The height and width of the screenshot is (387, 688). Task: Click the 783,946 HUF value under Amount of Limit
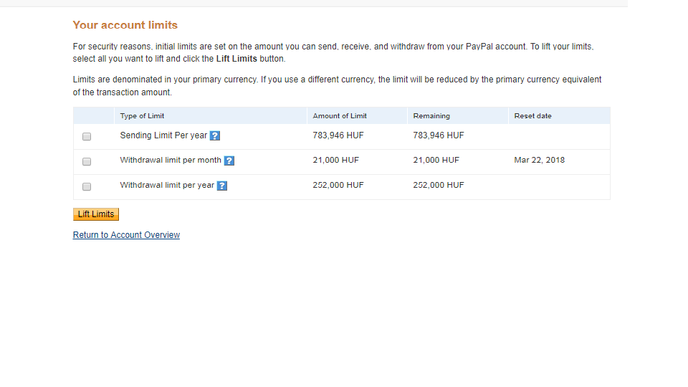[338, 135]
